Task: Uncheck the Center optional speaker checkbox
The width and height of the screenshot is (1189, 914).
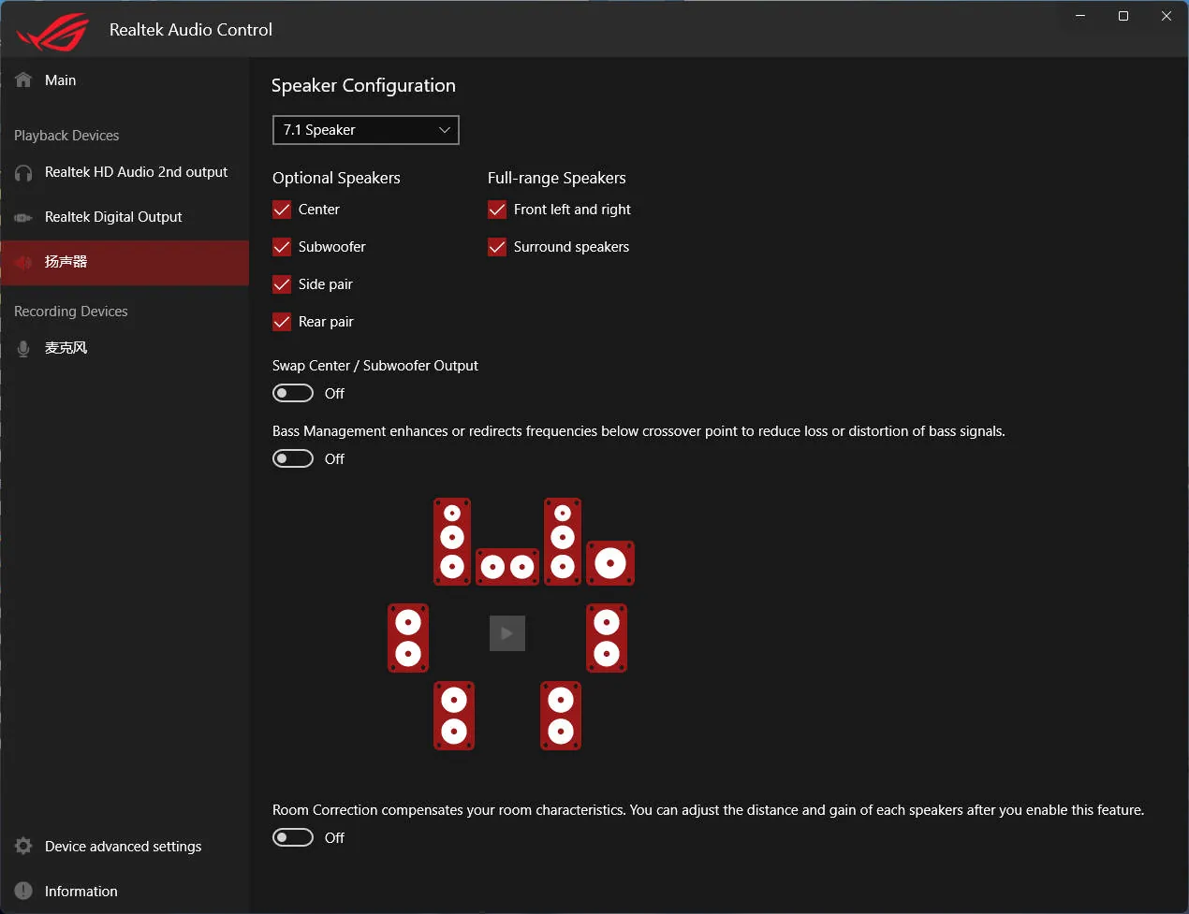Action: (282, 210)
